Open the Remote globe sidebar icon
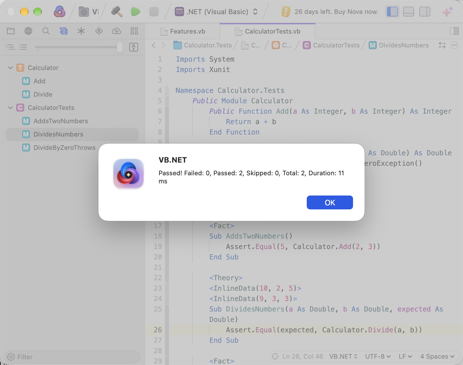The width and height of the screenshot is (463, 365). 28,31
